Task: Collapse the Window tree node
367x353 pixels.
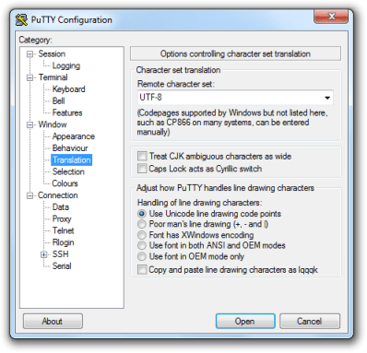Action: (30, 125)
